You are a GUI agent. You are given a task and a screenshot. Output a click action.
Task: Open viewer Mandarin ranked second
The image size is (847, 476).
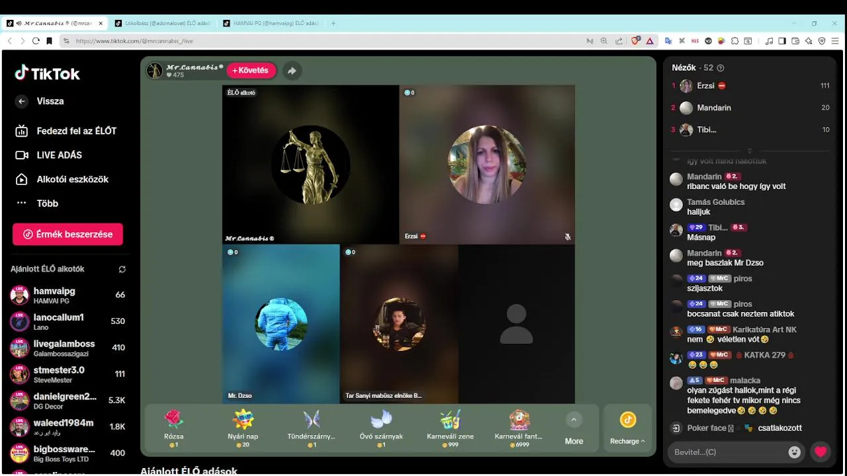click(x=750, y=108)
